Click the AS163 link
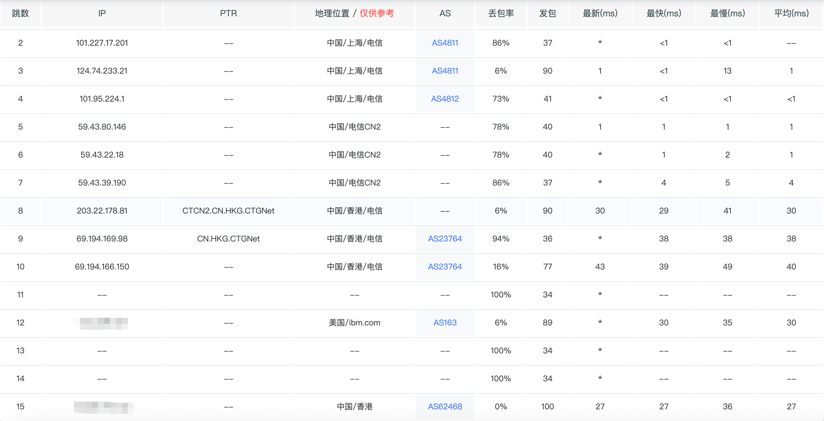Image resolution: width=824 pixels, height=421 pixels. [445, 323]
